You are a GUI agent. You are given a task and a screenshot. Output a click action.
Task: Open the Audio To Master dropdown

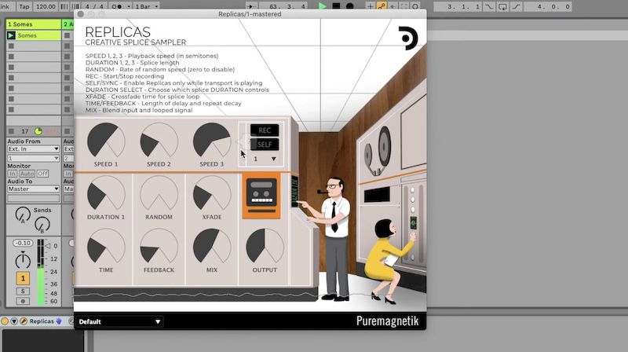(x=33, y=189)
